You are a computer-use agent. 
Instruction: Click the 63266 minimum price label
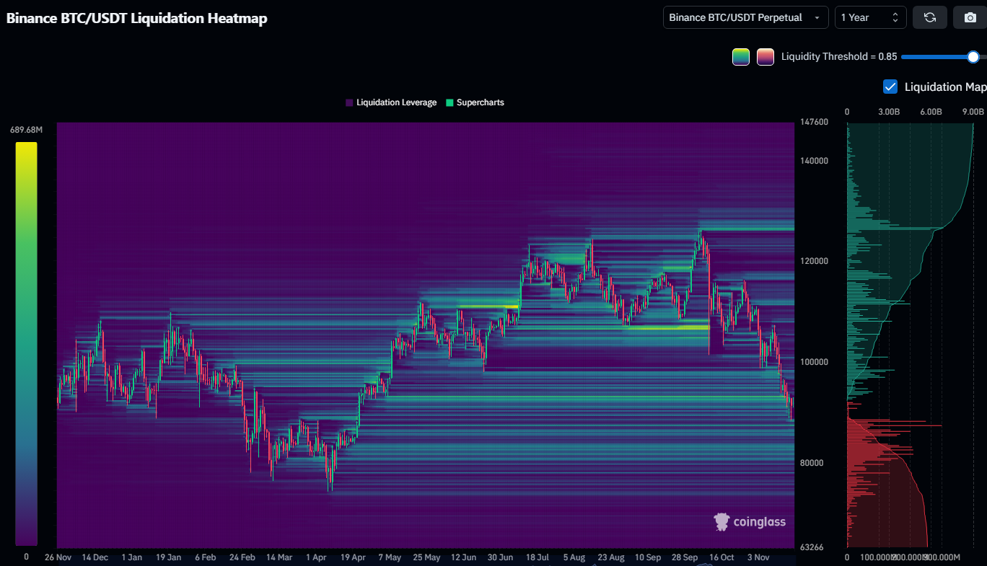[815, 547]
